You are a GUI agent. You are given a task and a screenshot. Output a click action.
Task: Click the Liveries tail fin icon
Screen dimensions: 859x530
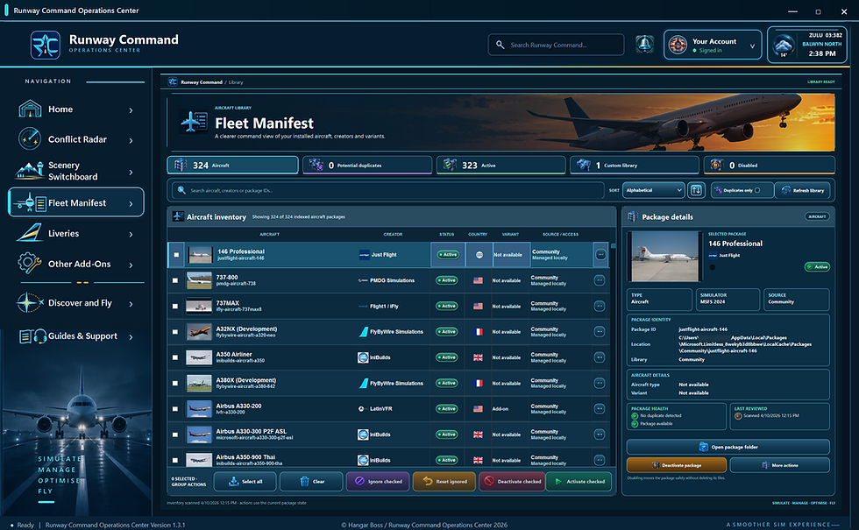[x=30, y=233]
